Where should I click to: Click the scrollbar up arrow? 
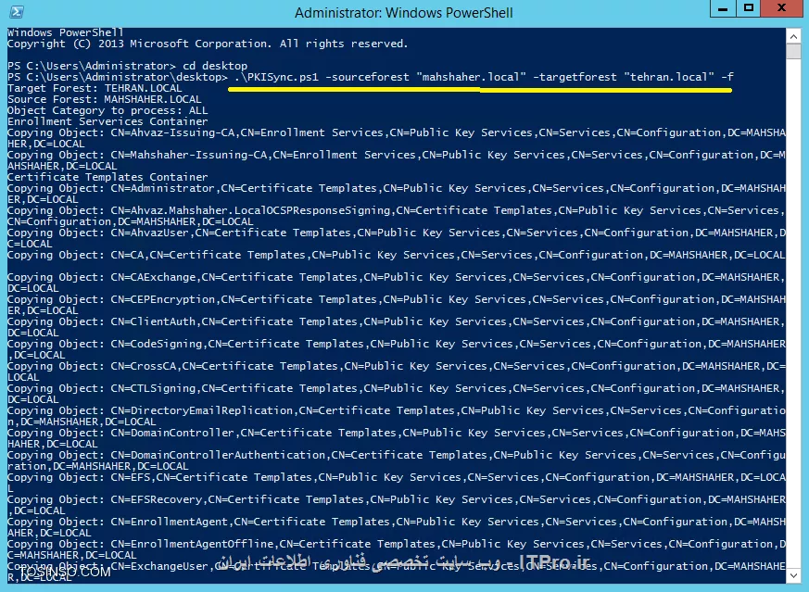coord(793,37)
